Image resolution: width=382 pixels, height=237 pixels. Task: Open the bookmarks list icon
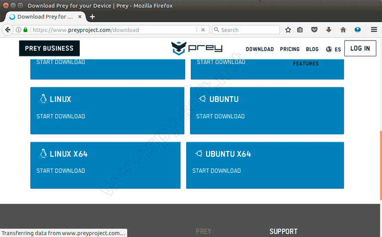(x=300, y=30)
